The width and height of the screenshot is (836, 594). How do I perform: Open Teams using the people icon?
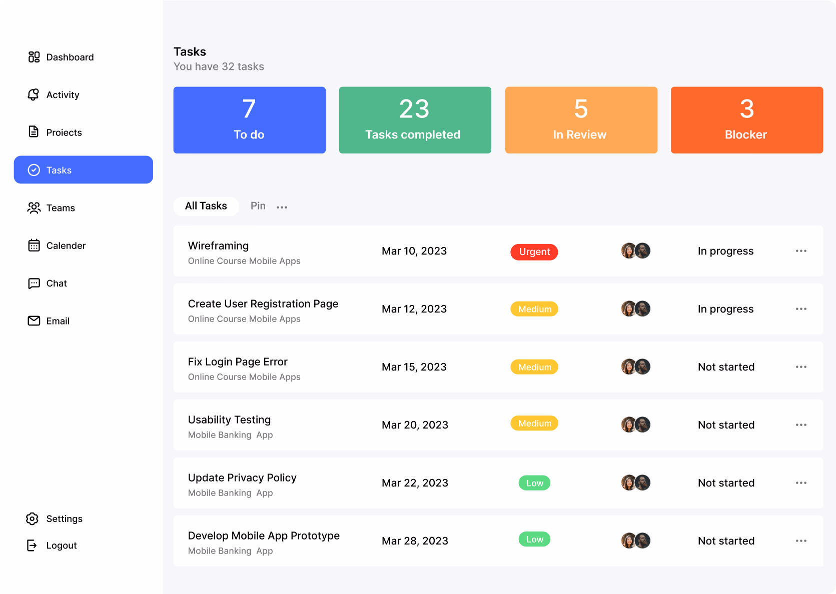[x=34, y=207]
